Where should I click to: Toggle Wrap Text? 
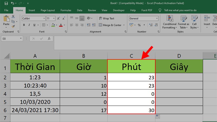click(106, 18)
